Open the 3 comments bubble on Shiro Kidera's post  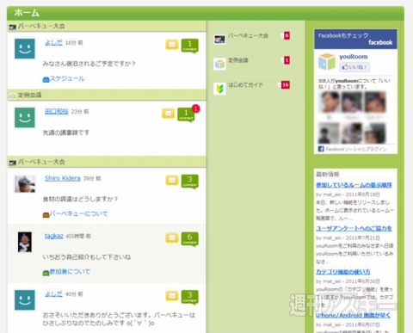(x=190, y=182)
